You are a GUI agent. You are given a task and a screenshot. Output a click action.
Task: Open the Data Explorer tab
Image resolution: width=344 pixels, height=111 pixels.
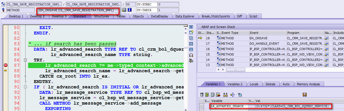tap(185, 16)
